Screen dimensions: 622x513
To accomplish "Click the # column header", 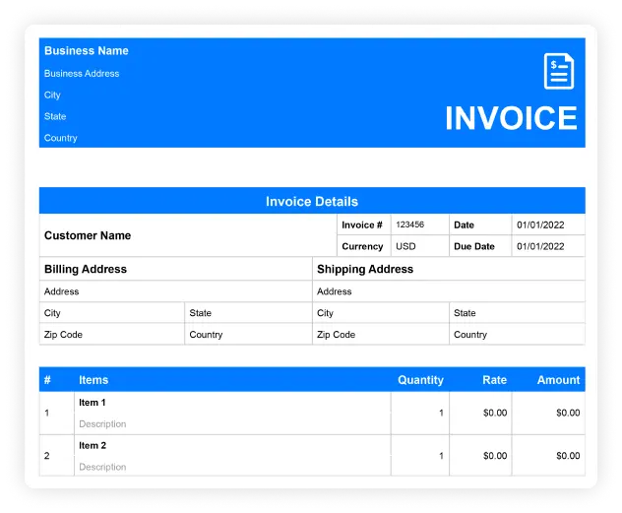I will (47, 380).
